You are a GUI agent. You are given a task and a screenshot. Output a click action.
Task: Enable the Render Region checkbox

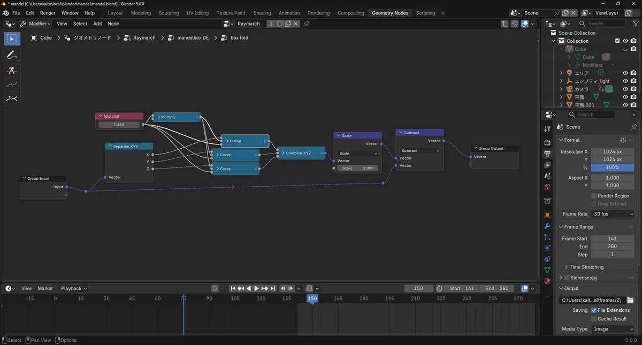coord(594,196)
